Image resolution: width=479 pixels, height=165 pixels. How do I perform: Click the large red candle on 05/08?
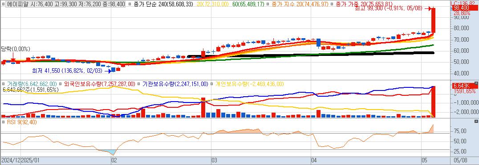pyautogui.click(x=433, y=20)
